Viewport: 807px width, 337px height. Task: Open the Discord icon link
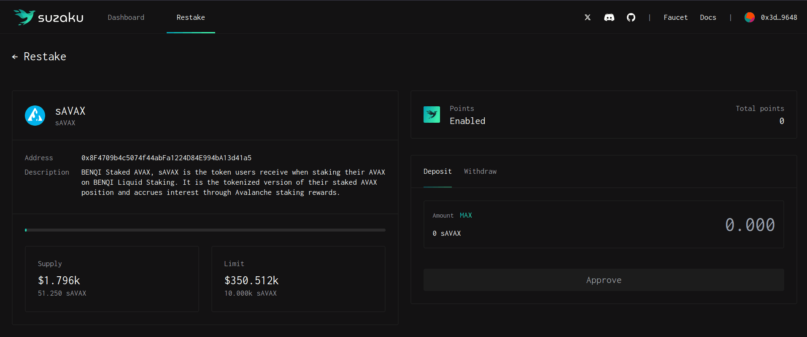click(x=609, y=17)
